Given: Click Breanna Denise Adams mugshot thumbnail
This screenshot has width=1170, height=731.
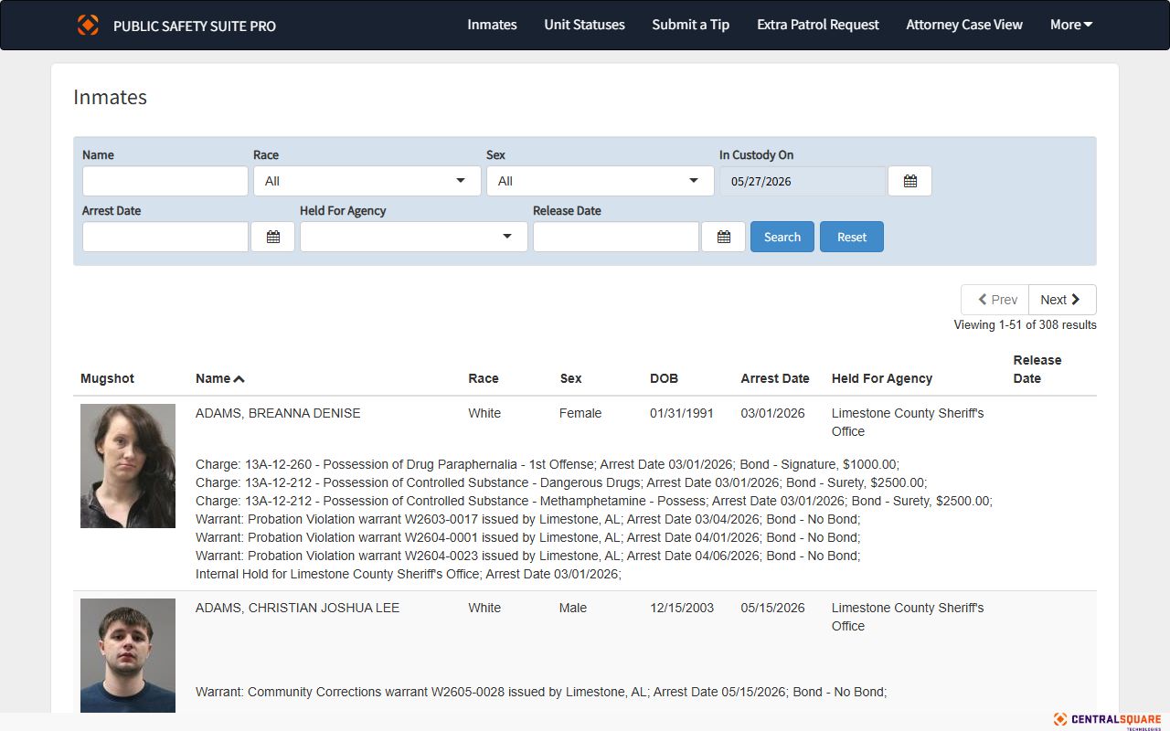Looking at the screenshot, I should (x=128, y=466).
